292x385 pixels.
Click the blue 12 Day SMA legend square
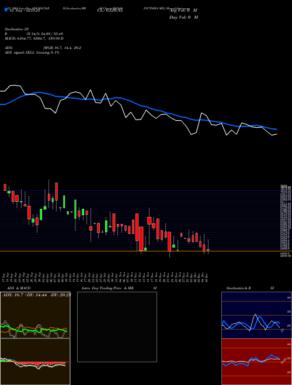6,10
